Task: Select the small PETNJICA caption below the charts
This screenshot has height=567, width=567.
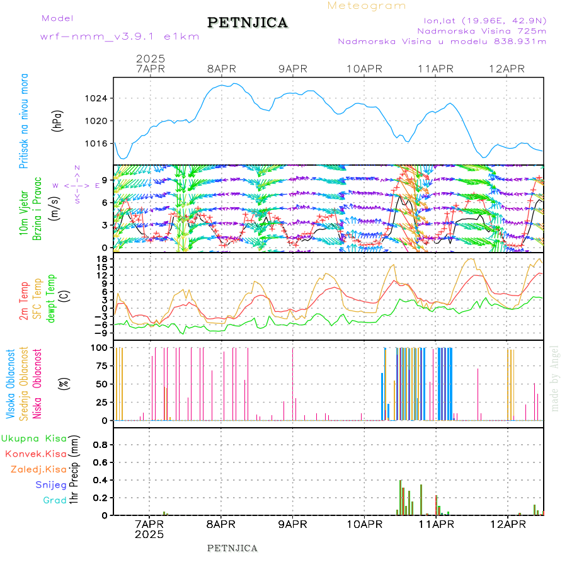Action: click(232, 549)
